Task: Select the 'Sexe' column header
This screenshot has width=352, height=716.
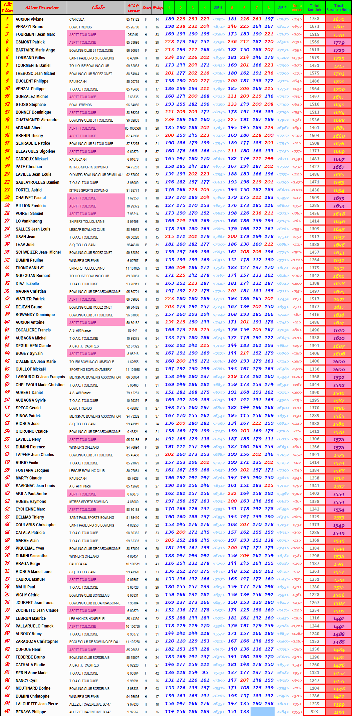Action: click(146, 7)
